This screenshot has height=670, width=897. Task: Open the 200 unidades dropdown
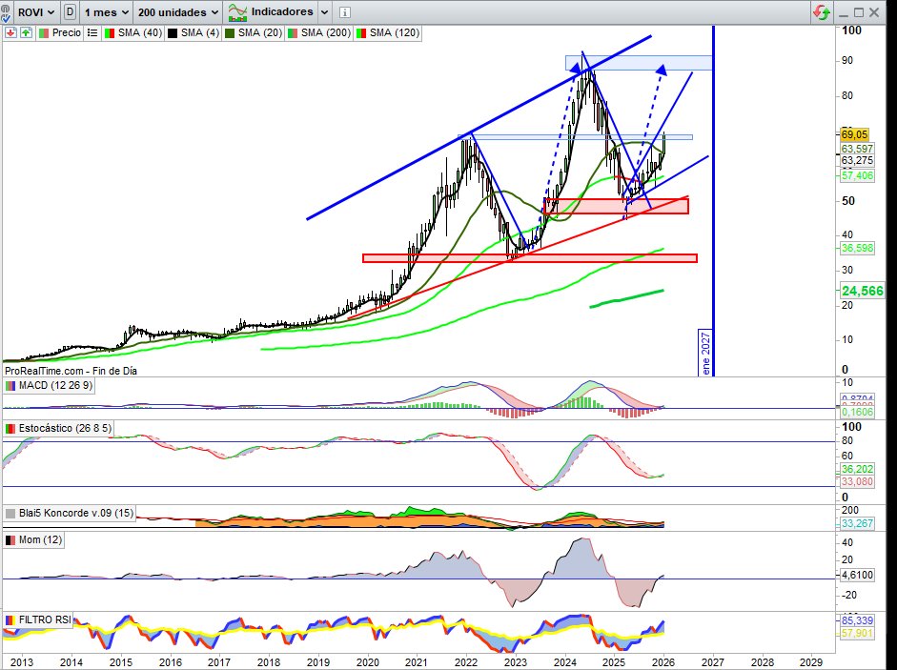point(178,12)
